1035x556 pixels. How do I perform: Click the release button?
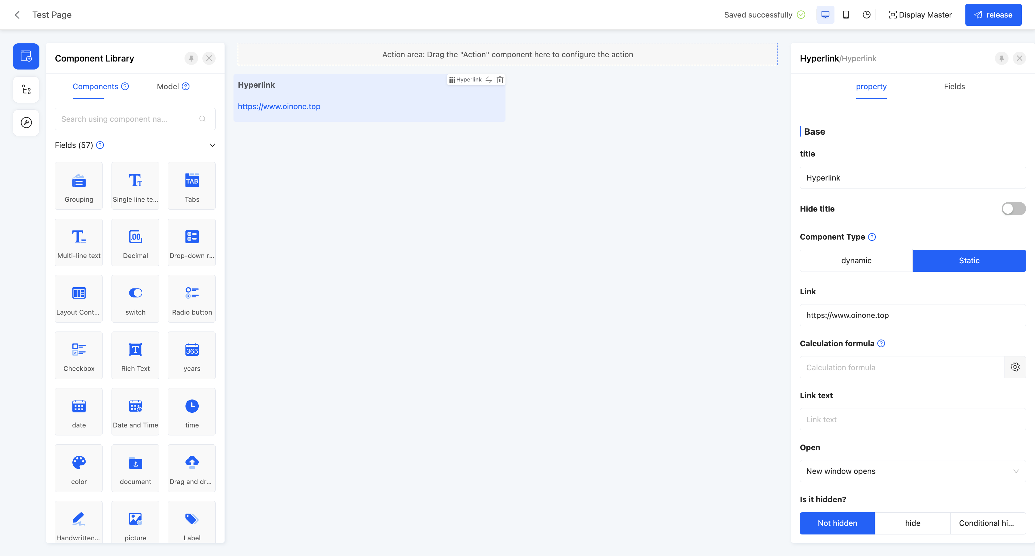(993, 15)
